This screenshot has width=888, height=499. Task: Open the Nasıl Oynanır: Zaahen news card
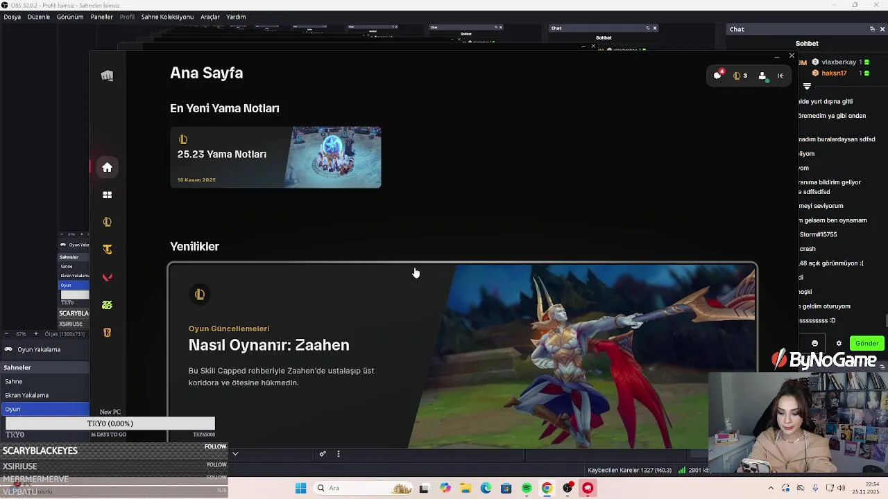pyautogui.click(x=462, y=356)
